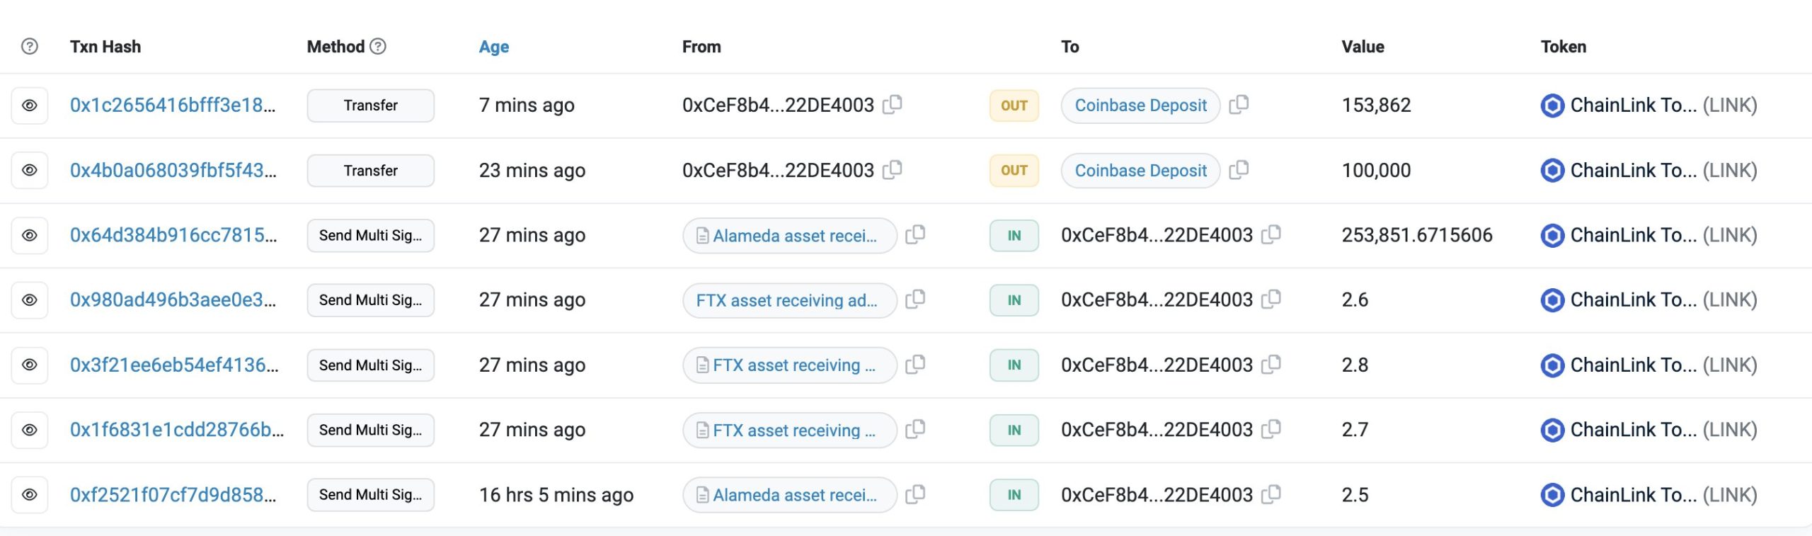Copy recipient address in the 2.6 value row
1812x536 pixels.
tap(1271, 300)
